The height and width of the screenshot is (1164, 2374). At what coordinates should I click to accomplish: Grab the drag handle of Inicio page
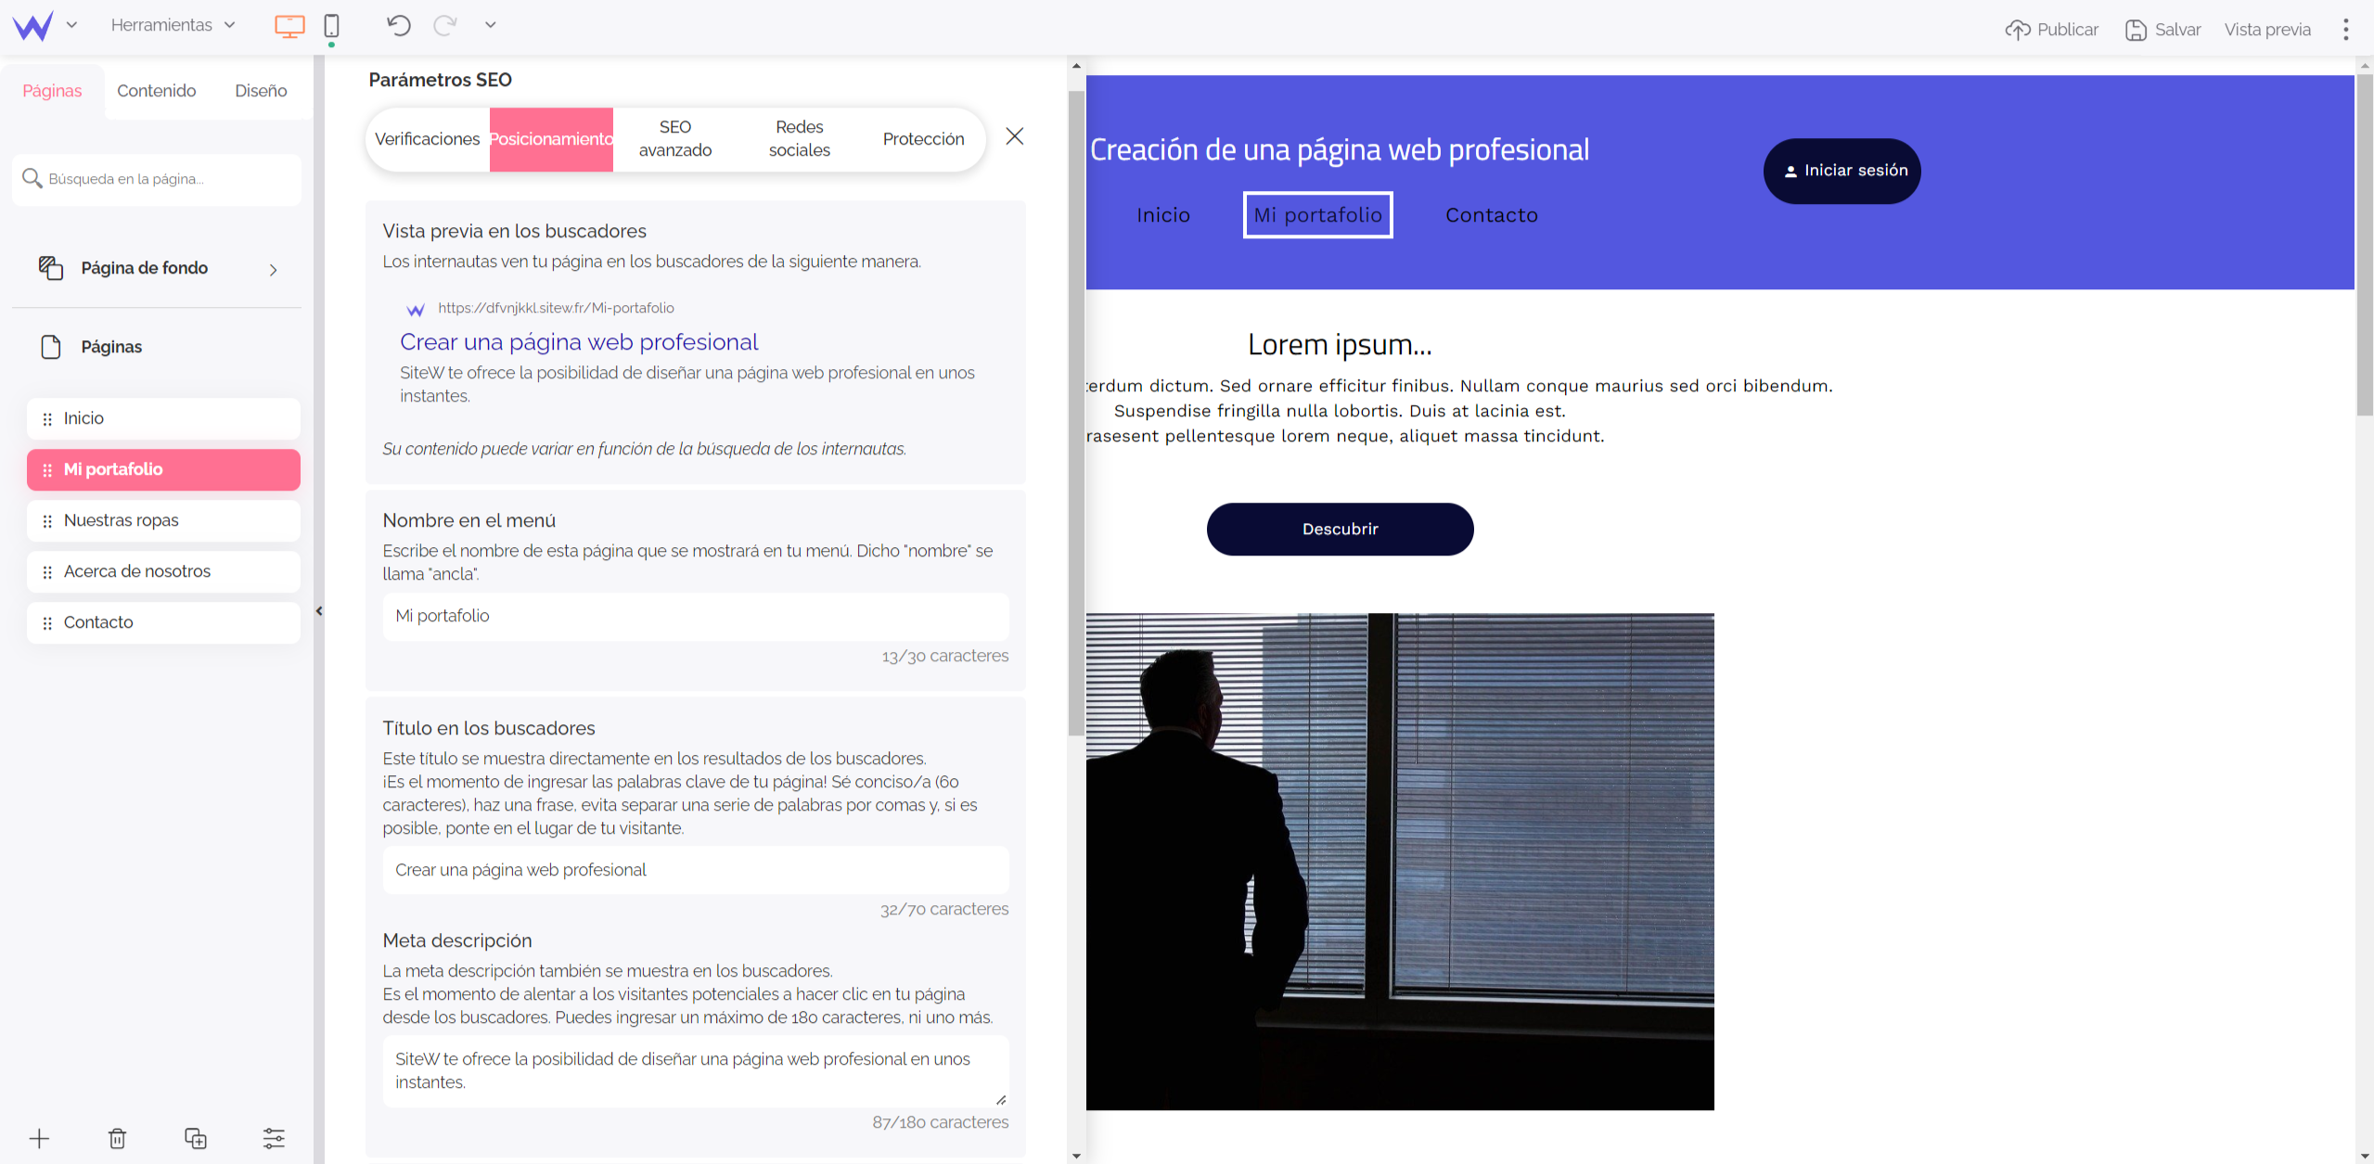point(47,419)
